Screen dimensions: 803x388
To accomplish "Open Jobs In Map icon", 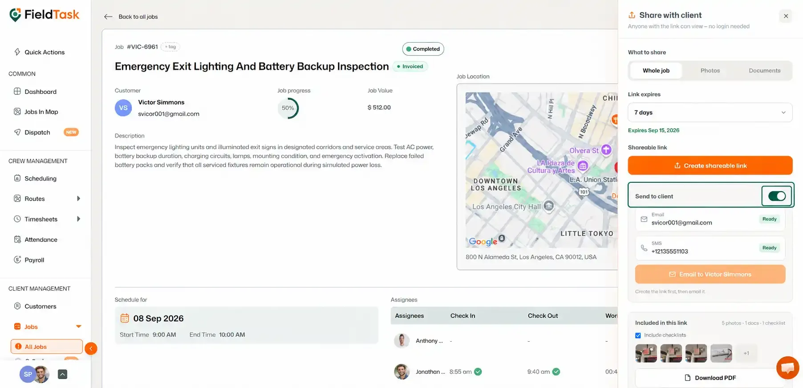I will click(x=17, y=112).
